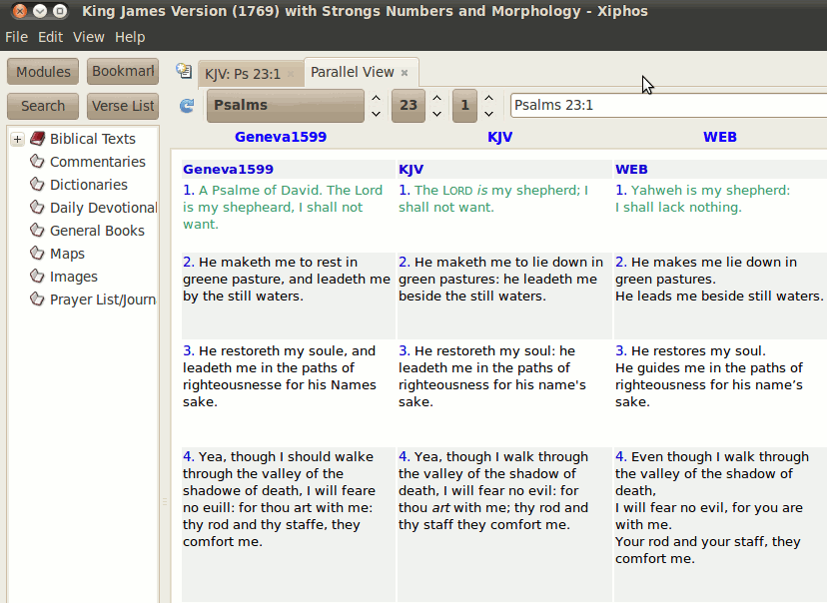
Task: Close the KJV: Ps 23:1 tab
Action: coord(291,74)
